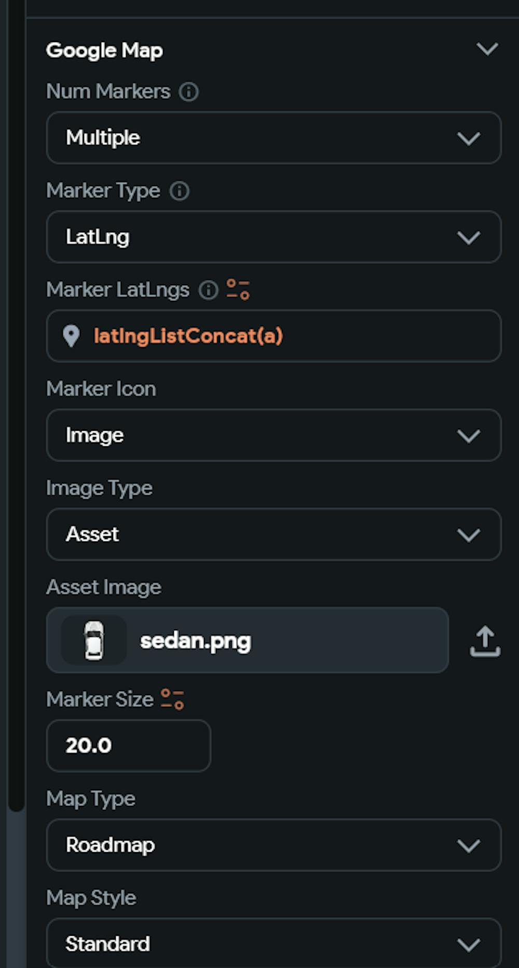Viewport: 519px width, 968px height.
Task: Click the sedan.png asset name
Action: (x=196, y=641)
